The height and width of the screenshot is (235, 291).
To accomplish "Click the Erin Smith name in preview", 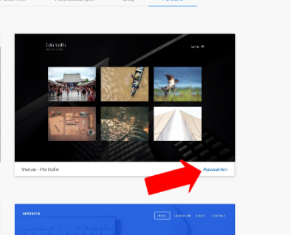I will [56, 45].
